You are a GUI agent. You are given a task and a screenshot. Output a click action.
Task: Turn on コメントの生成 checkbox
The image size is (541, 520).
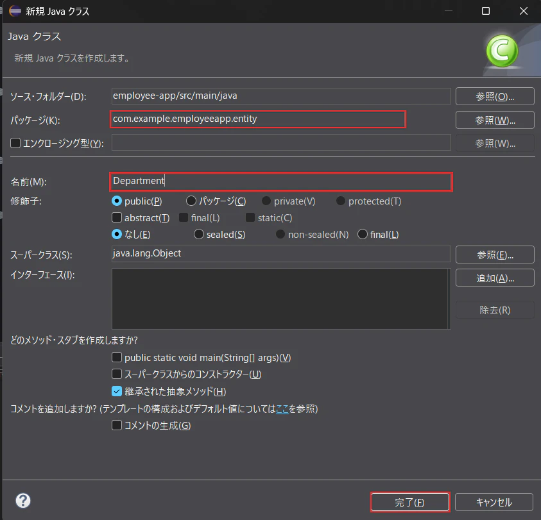pyautogui.click(x=117, y=425)
